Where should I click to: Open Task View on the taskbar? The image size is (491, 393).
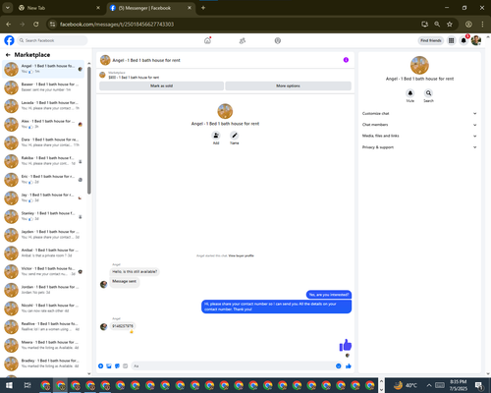[x=27, y=385]
